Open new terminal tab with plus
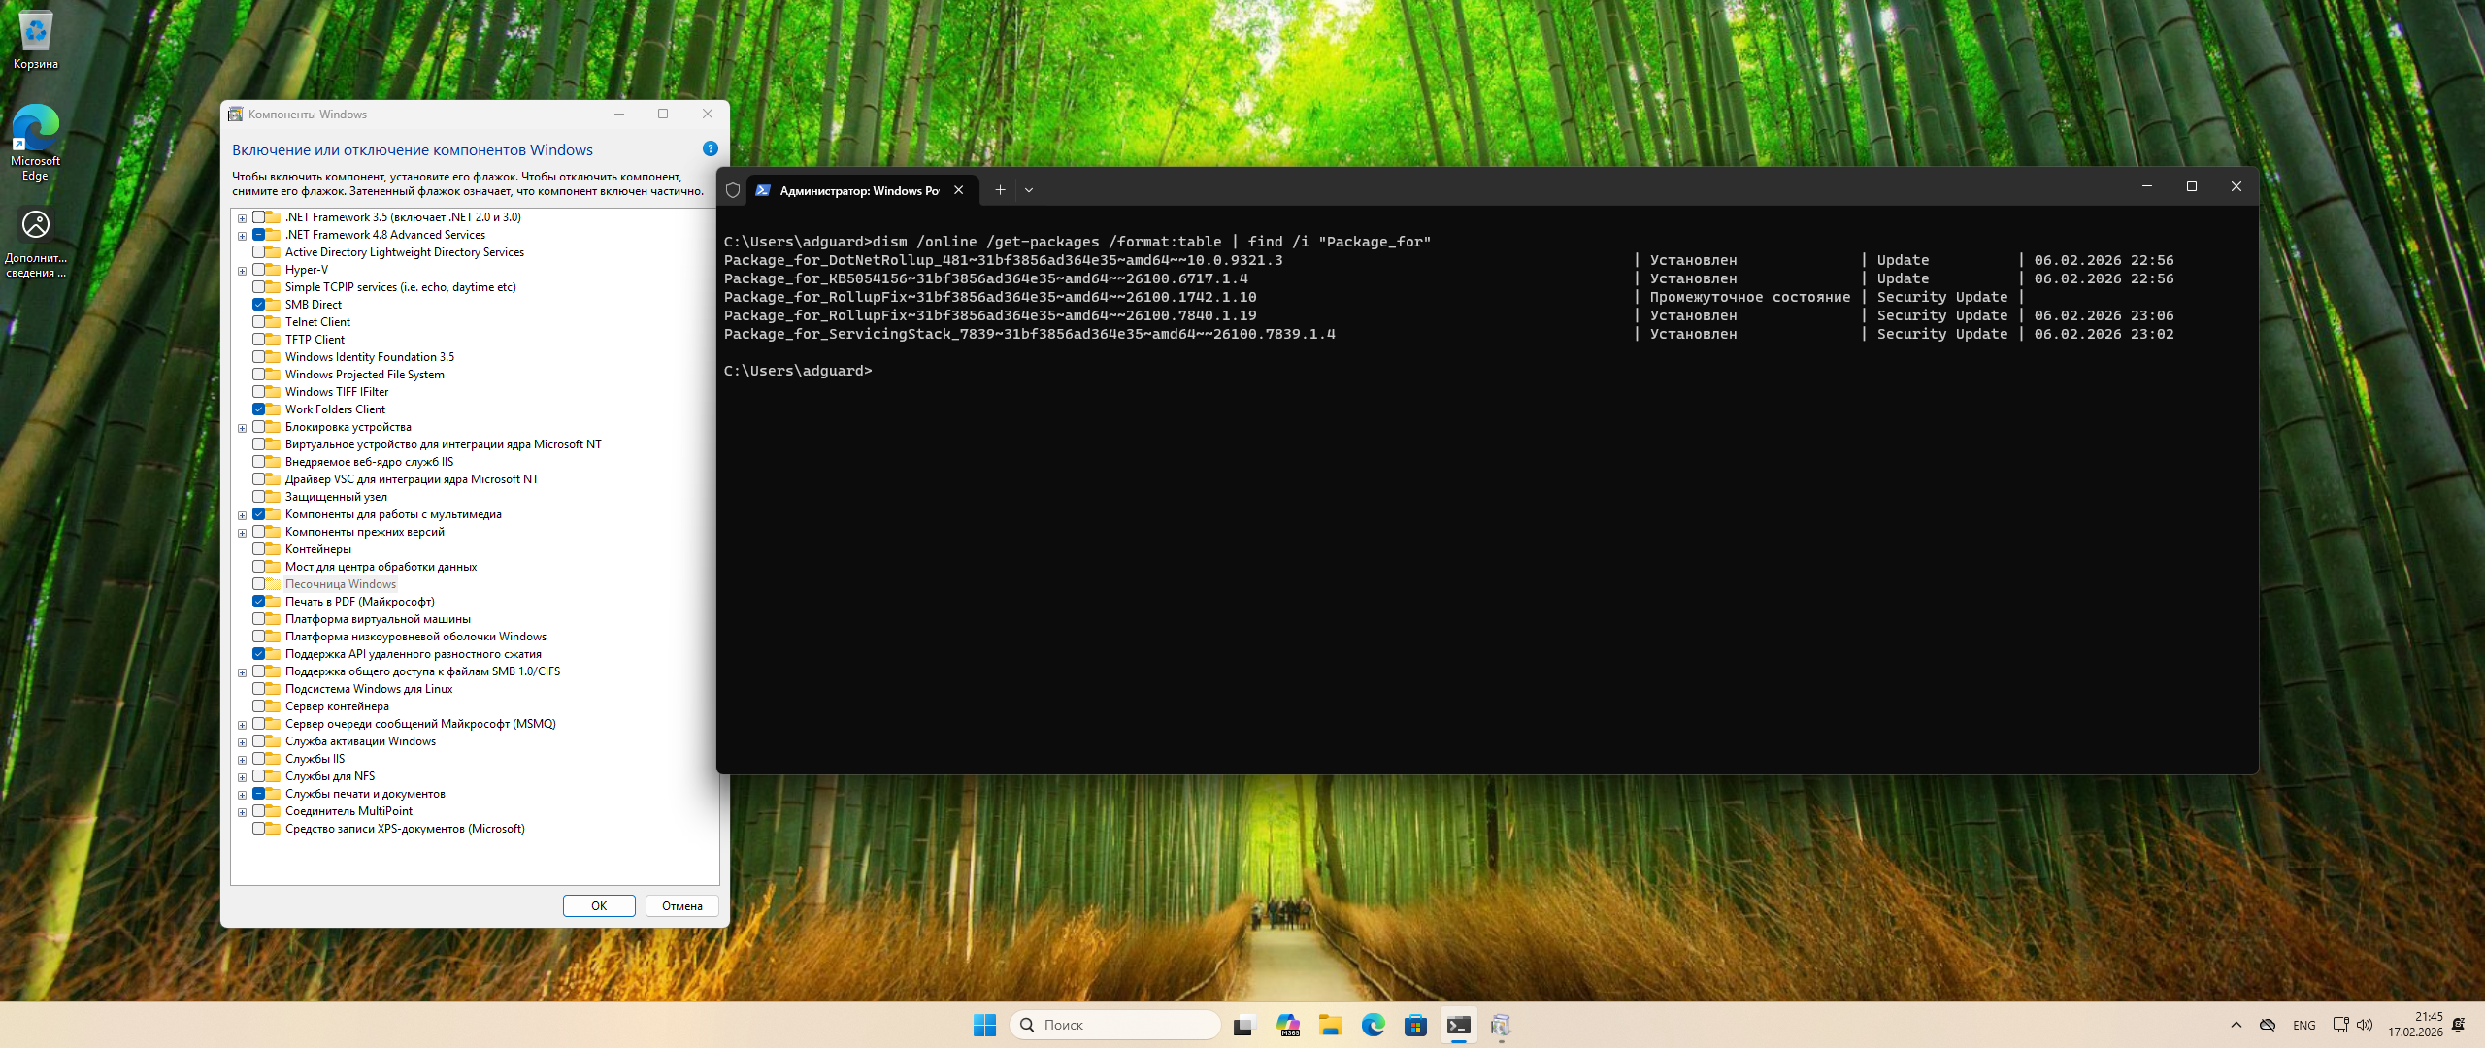 click(1000, 190)
